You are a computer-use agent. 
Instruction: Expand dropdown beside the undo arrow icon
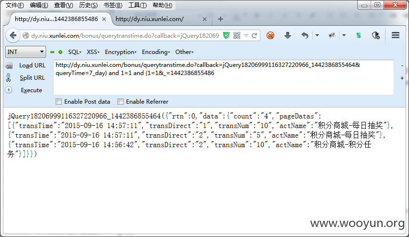[x=317, y=35]
